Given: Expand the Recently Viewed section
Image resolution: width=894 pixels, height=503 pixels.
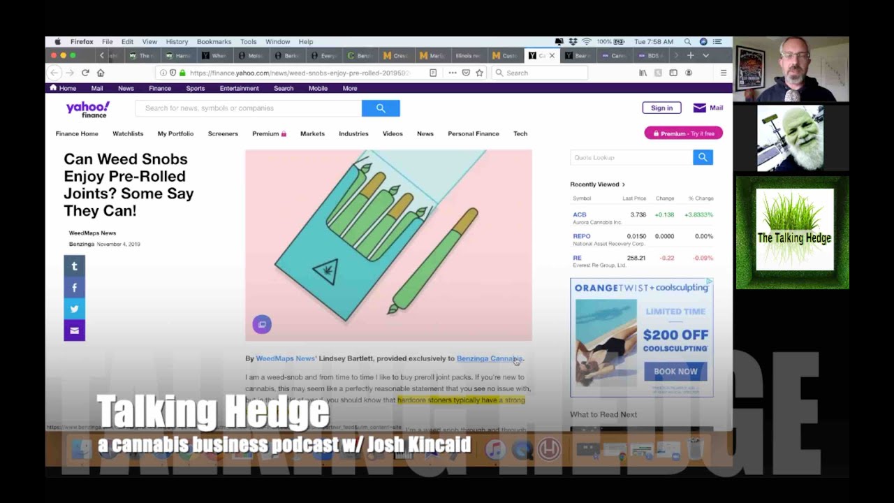Looking at the screenshot, I should [x=597, y=184].
